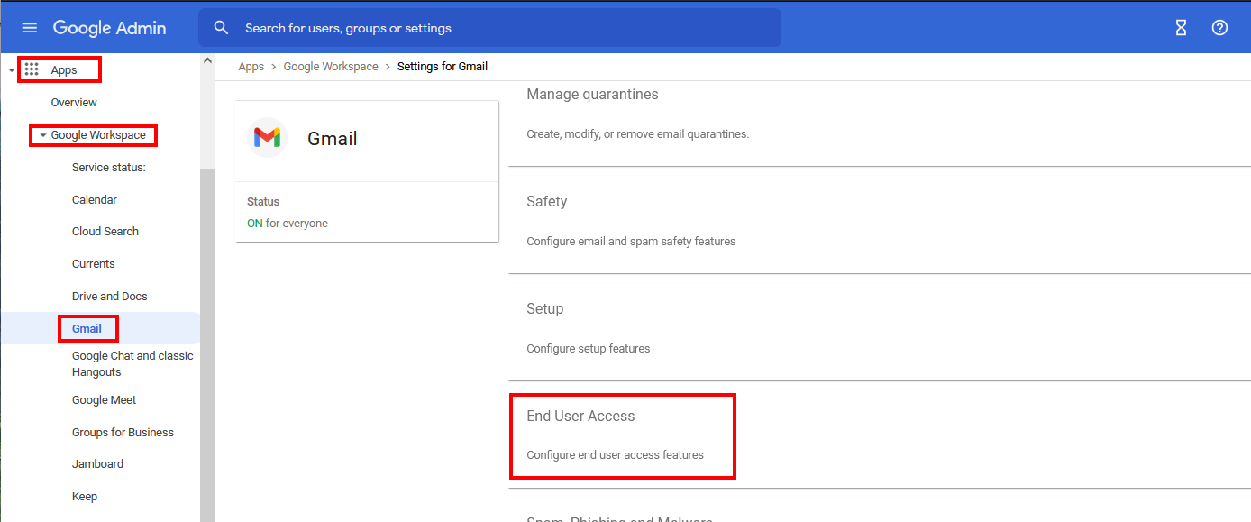
Task: Click 'Configure email and spam safety features' text
Action: coord(631,242)
